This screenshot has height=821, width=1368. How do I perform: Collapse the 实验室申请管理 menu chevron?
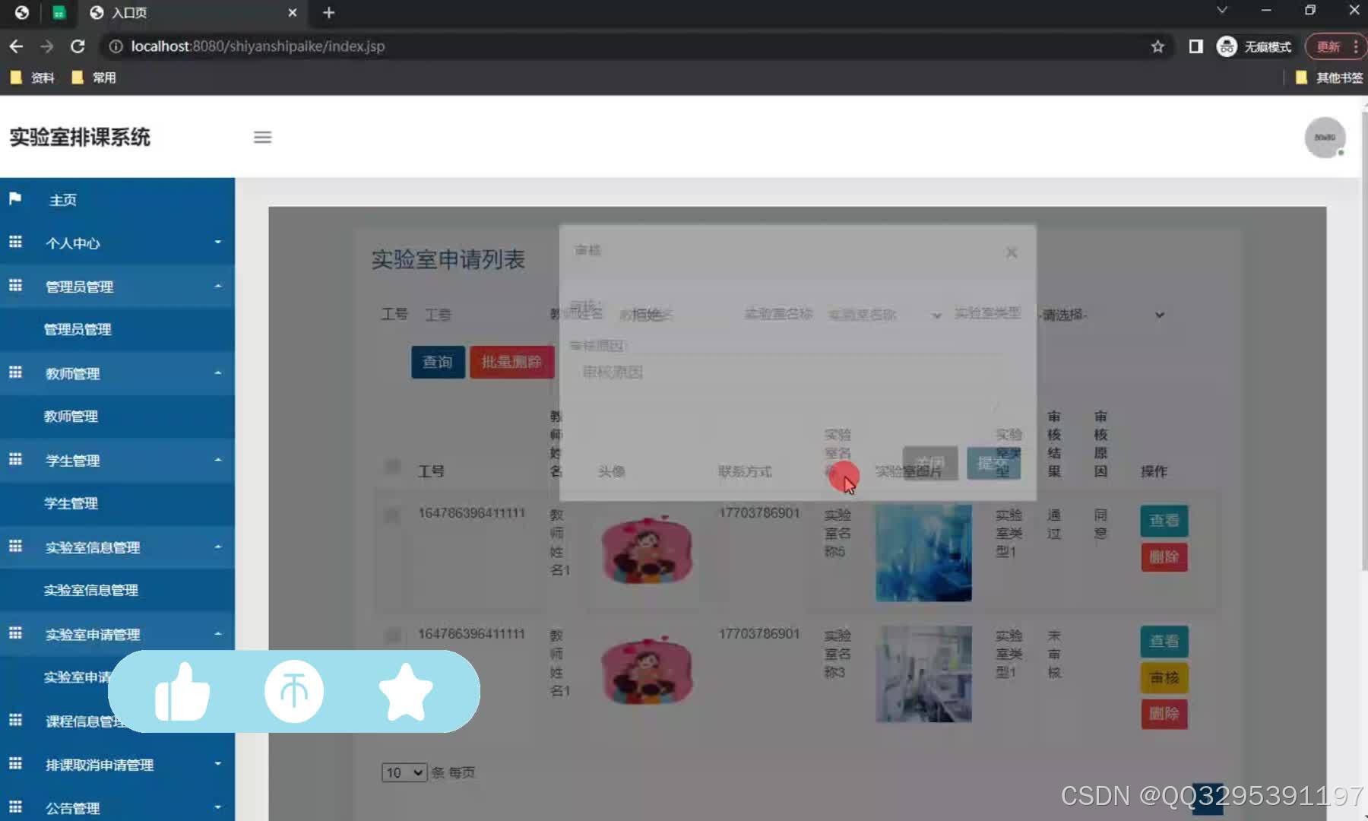[218, 633]
